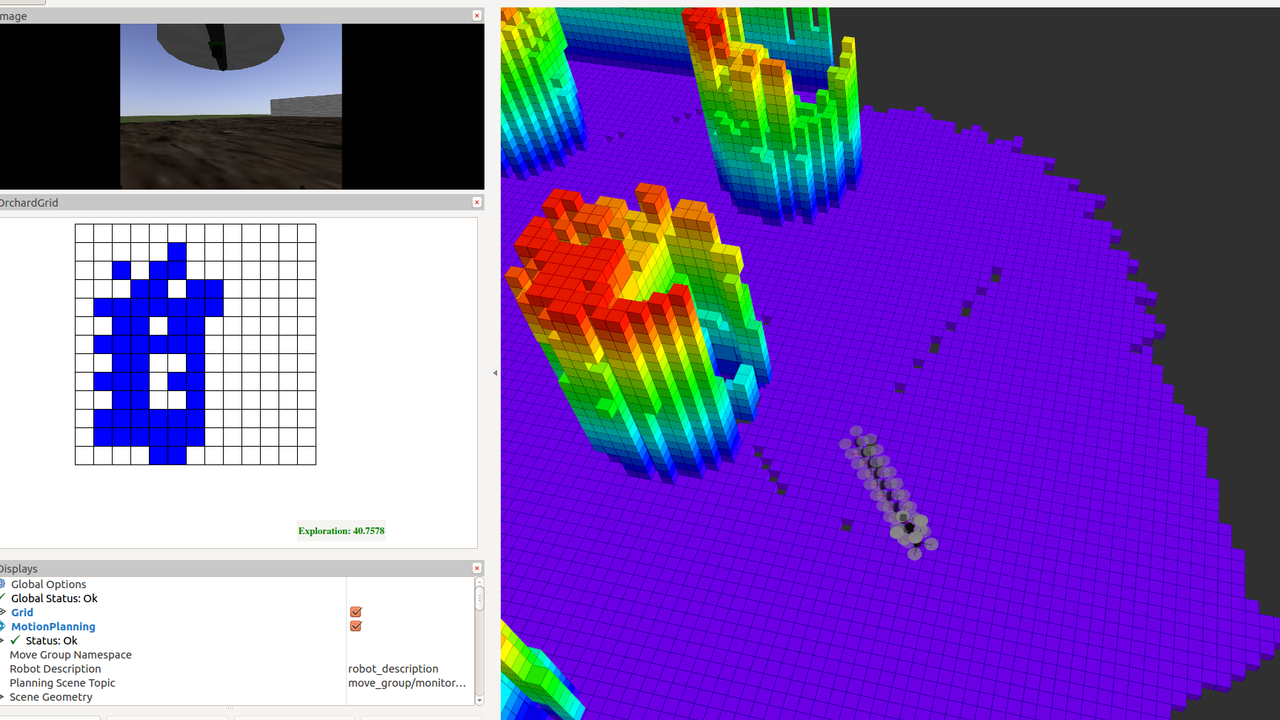Image resolution: width=1280 pixels, height=720 pixels.
Task: Close the Image camera panel
Action: 477,16
